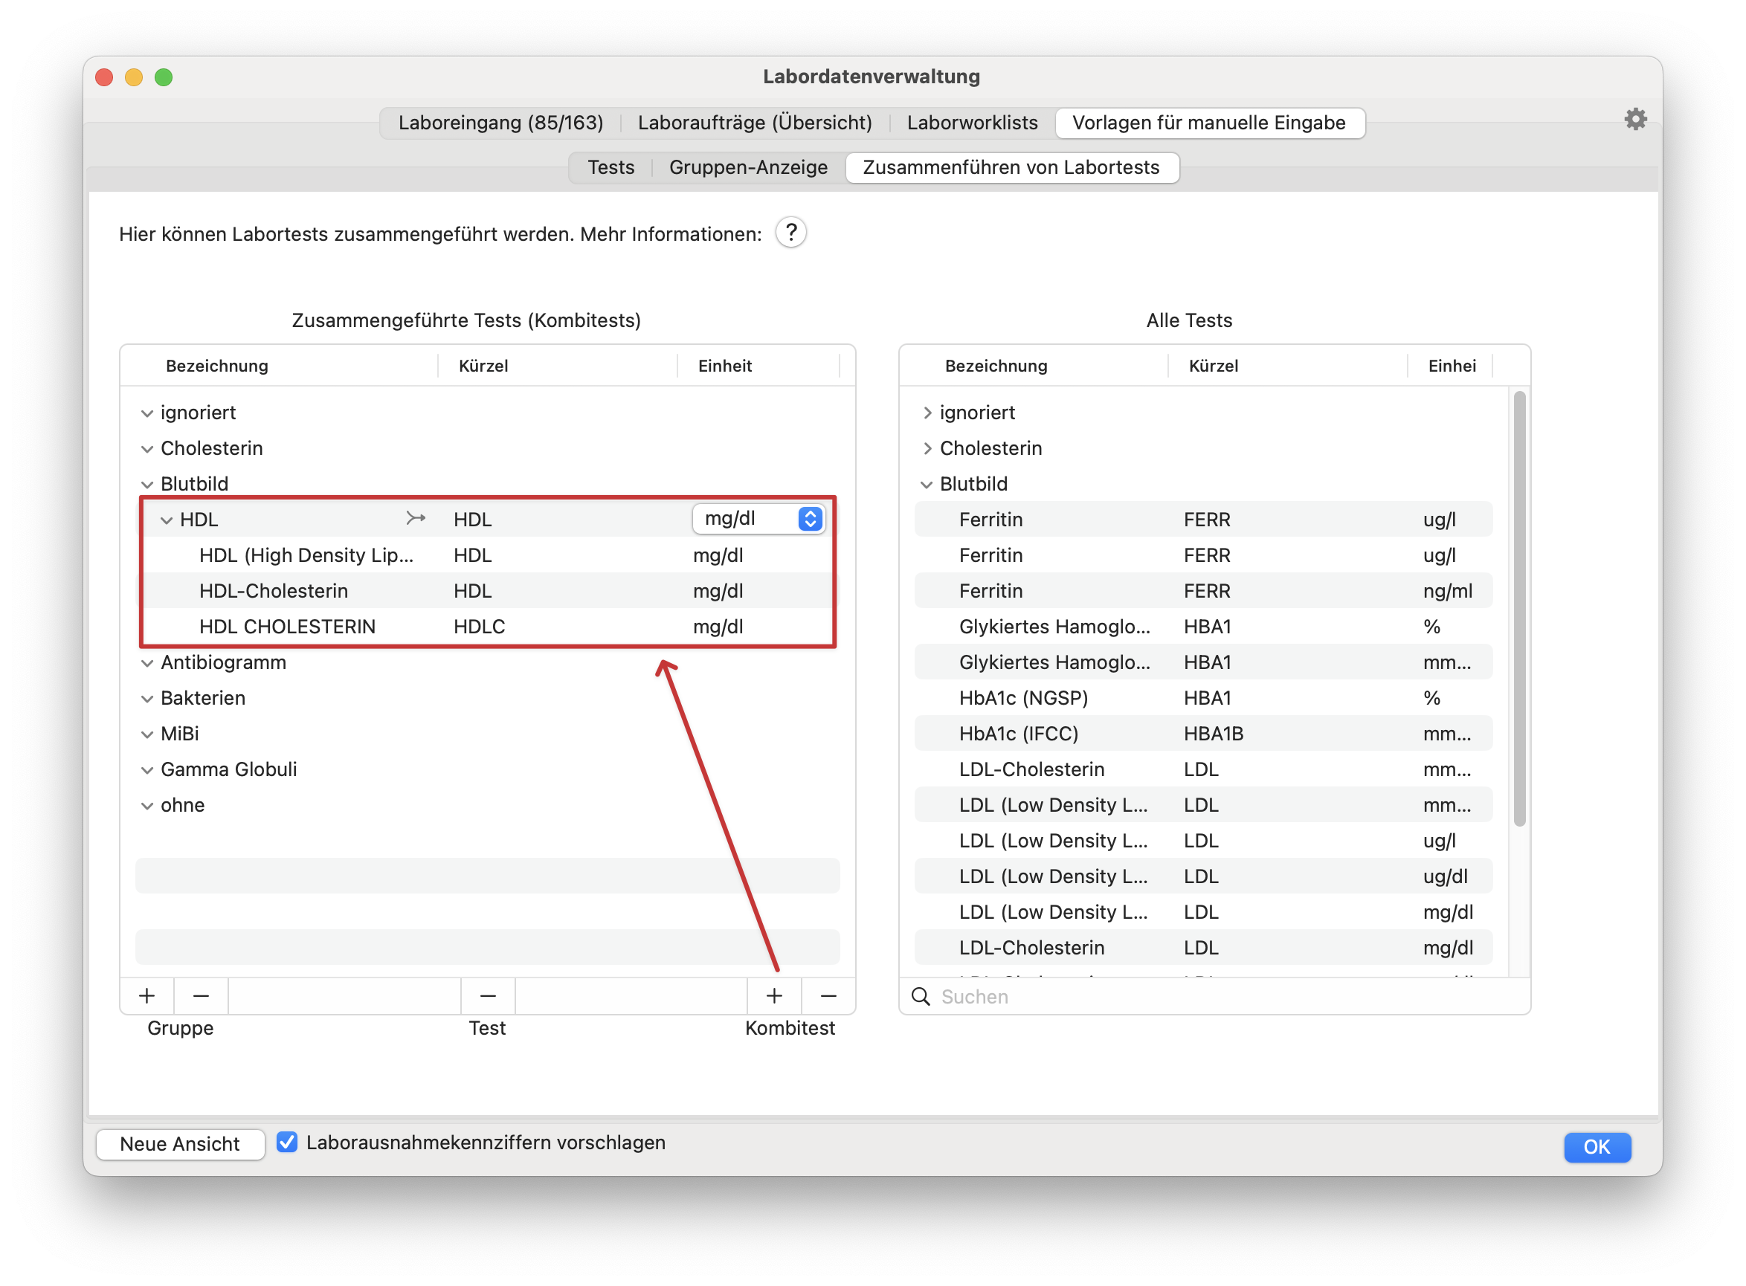The height and width of the screenshot is (1286, 1746).
Task: Click the search magnifier icon
Action: click(x=921, y=996)
